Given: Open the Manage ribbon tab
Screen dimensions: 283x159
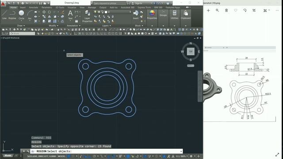Looking at the screenshot, I should (x=92, y=8).
